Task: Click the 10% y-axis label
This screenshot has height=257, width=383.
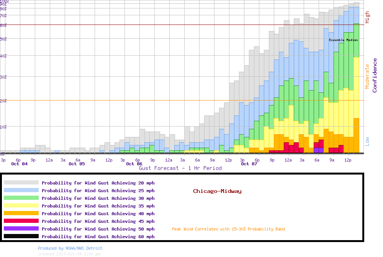Action: coord(3,127)
